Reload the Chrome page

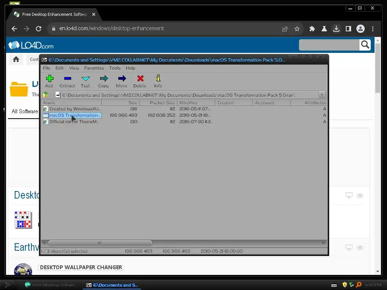click(x=39, y=29)
